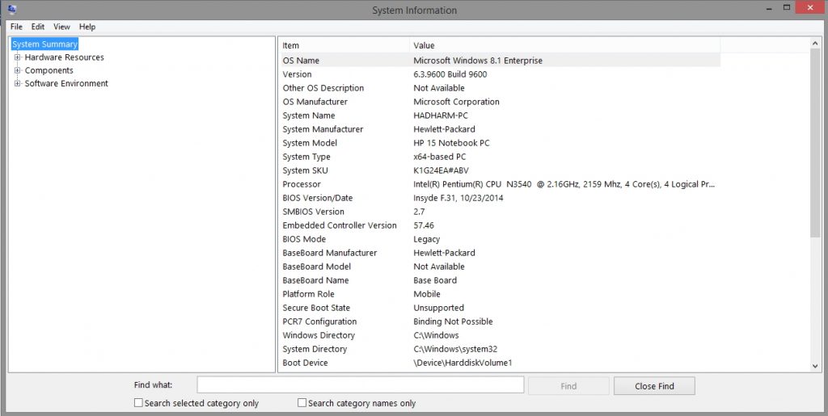Image resolution: width=828 pixels, height=416 pixels.
Task: Click the value K1G24EA#ABV
Action: [441, 170]
